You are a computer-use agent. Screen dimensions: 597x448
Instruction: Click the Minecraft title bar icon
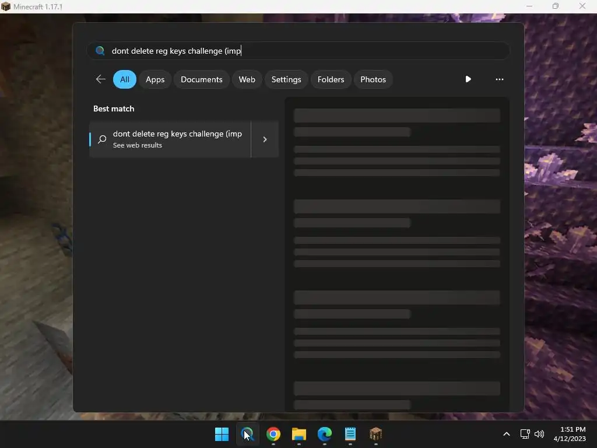[6, 6]
